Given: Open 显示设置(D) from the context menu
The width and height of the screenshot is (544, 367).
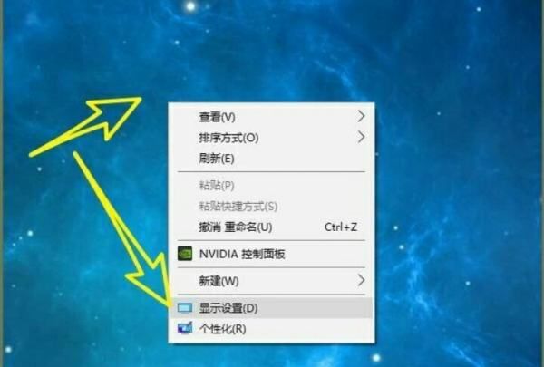Looking at the screenshot, I should point(271,308).
